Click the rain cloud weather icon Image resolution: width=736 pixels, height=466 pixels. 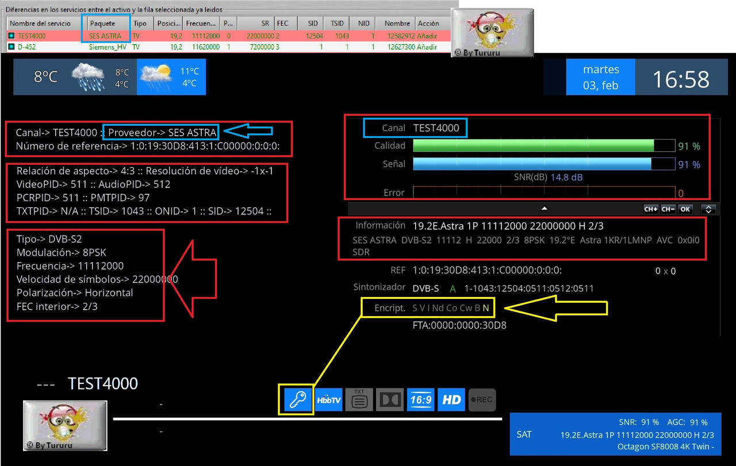coord(89,77)
